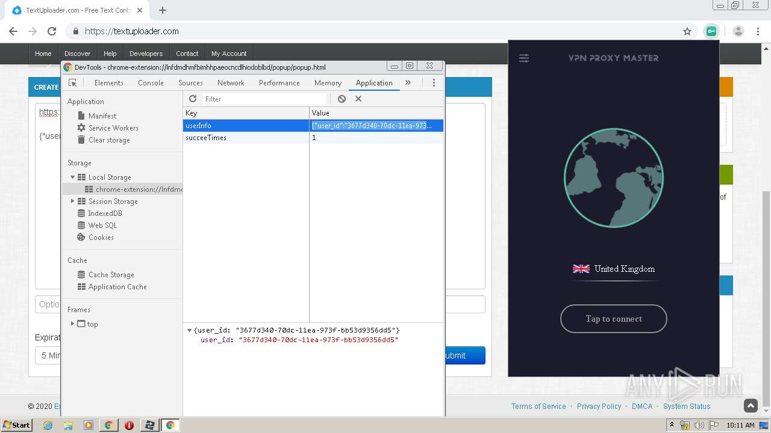Open Chrome's three-dot menu
This screenshot has width=771, height=433.
click(x=758, y=31)
